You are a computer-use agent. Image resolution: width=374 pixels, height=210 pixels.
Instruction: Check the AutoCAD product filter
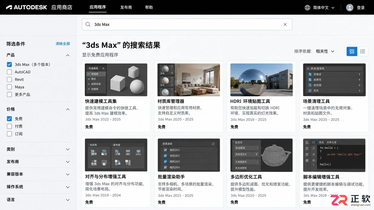pyautogui.click(x=9, y=72)
